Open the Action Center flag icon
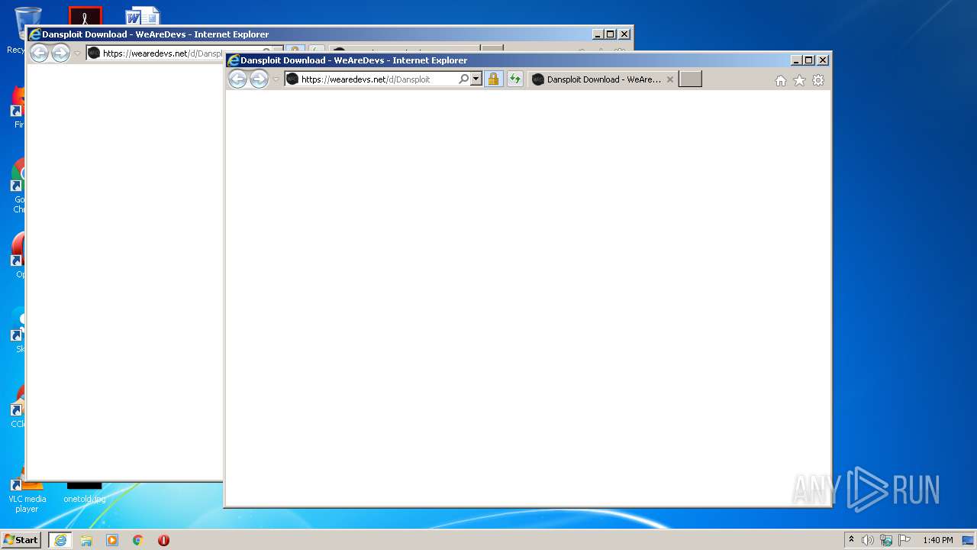 [x=904, y=540]
